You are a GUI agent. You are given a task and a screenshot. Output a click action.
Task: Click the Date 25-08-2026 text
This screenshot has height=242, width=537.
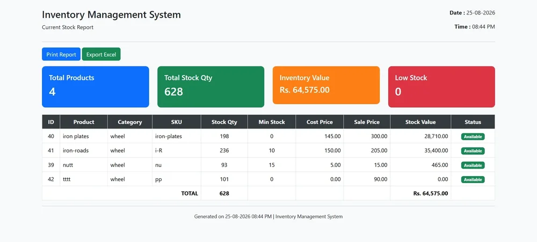click(x=472, y=13)
